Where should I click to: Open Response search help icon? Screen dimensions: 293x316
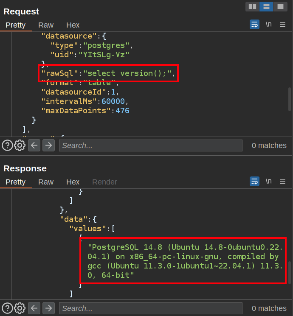pyautogui.click(x=7, y=308)
